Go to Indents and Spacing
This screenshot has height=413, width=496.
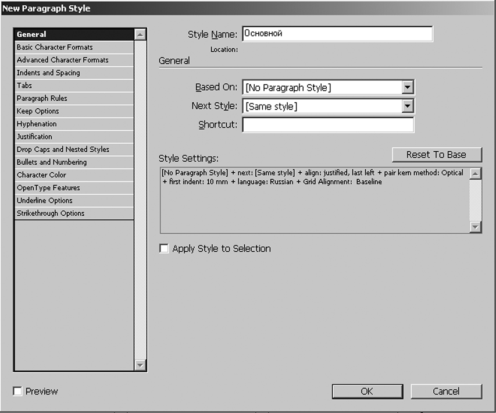pyautogui.click(x=74, y=73)
